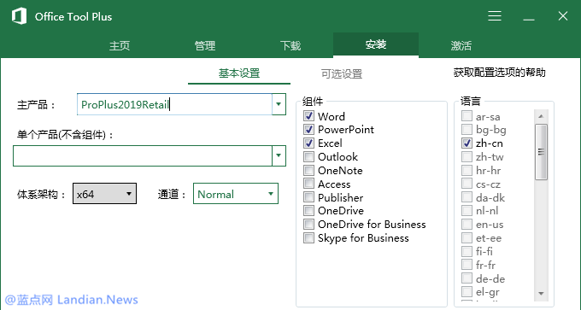Click language list scroll up arrow
581x310 pixels.
click(541, 116)
